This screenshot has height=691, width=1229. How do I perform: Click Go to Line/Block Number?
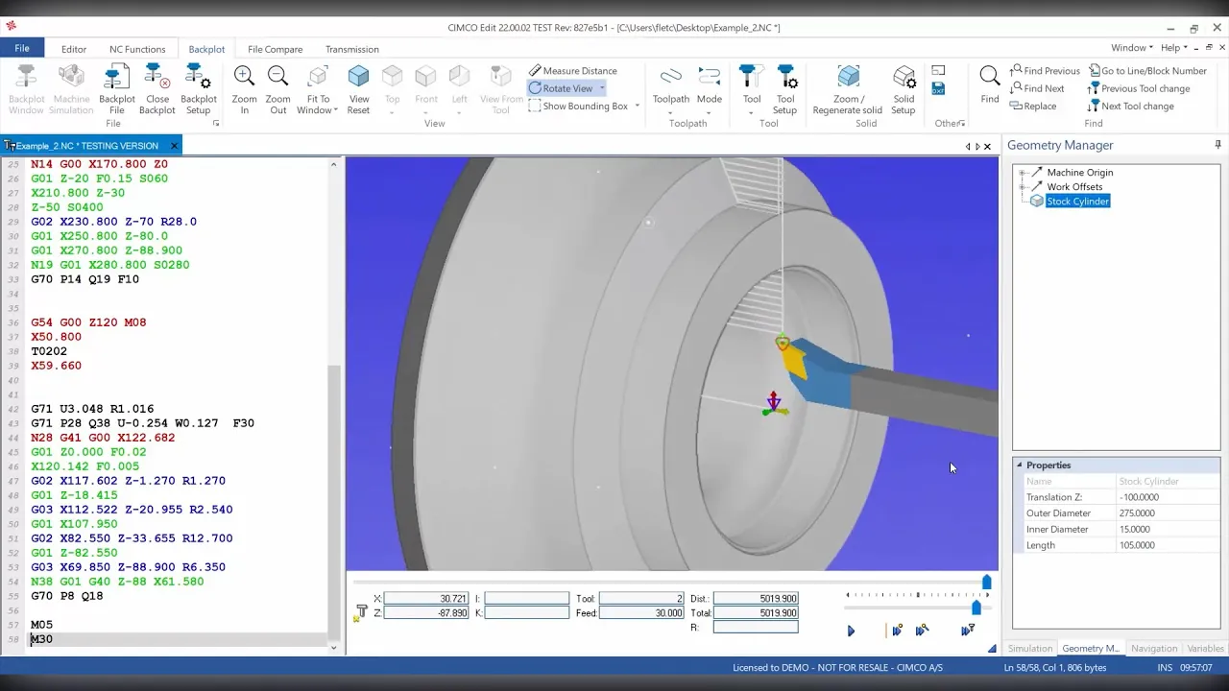1146,70
